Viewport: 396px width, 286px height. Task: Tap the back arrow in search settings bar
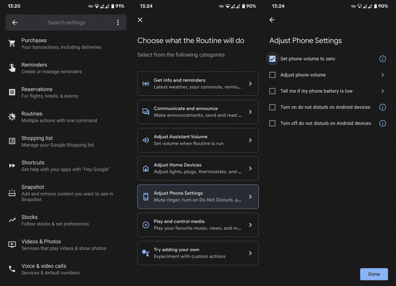point(14,23)
